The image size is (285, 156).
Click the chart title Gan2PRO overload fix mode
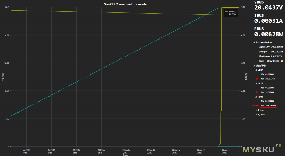click(125, 4)
